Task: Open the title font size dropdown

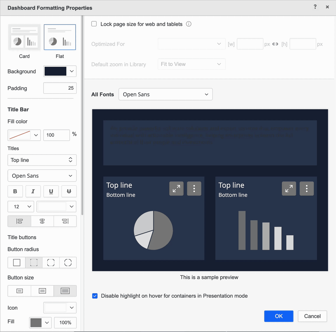Action: pyautogui.click(x=21, y=207)
